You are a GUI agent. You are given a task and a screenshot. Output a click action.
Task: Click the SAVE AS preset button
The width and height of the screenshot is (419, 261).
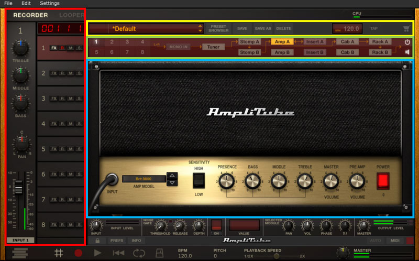[x=263, y=29]
